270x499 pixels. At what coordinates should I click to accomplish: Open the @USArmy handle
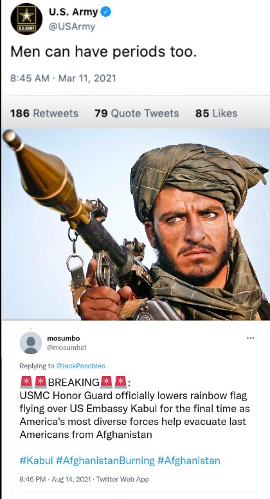tap(71, 27)
